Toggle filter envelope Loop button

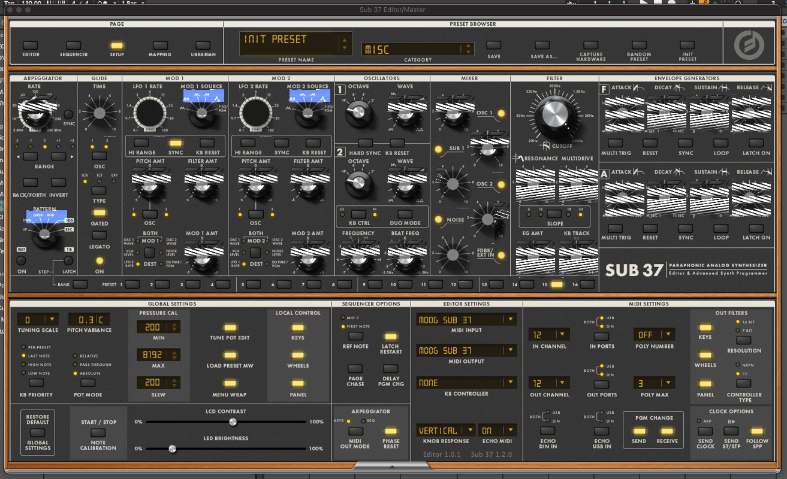click(x=721, y=143)
